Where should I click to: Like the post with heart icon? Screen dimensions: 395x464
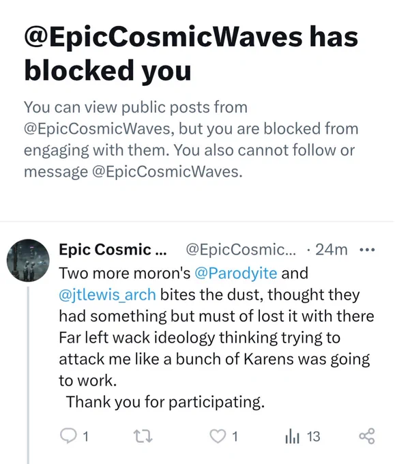pyautogui.click(x=218, y=437)
